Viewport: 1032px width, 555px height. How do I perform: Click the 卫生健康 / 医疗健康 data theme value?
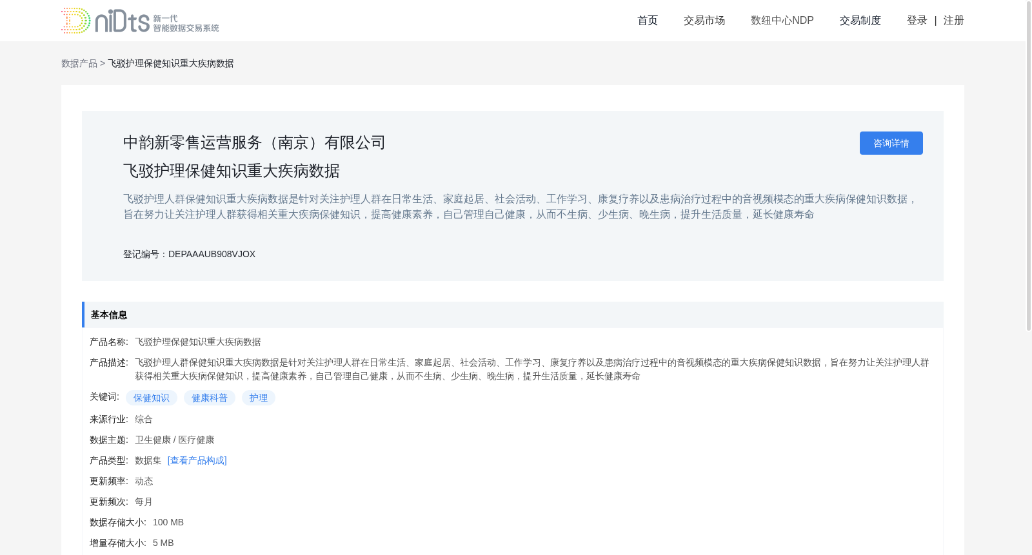(x=175, y=440)
